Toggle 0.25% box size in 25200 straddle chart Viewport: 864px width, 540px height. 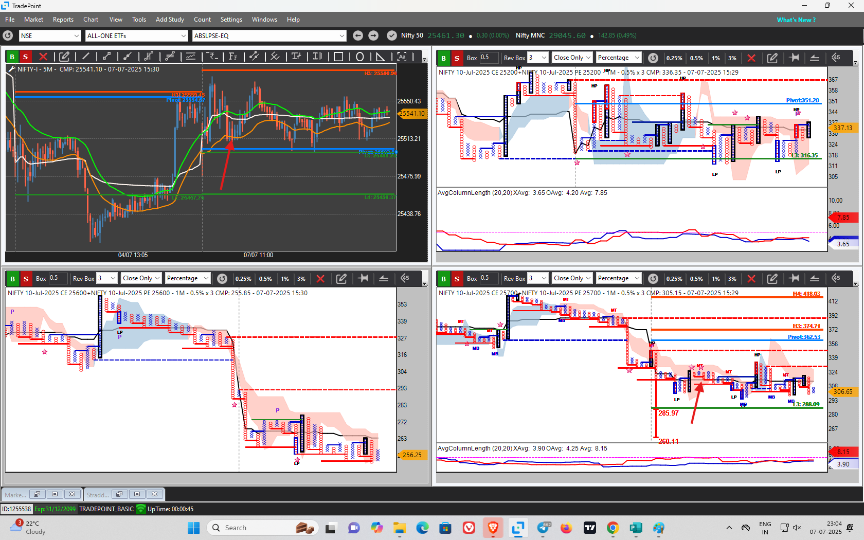coord(674,58)
